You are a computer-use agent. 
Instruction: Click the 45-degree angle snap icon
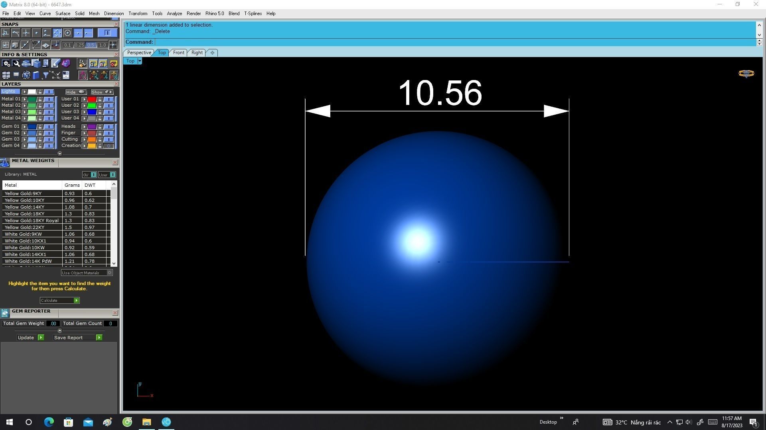click(36, 45)
